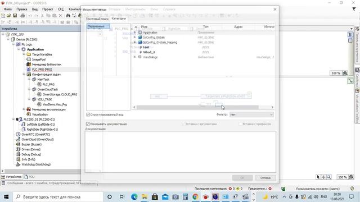Click the Print toolbar icon
The width and height of the screenshot is (360, 202).
point(22,16)
